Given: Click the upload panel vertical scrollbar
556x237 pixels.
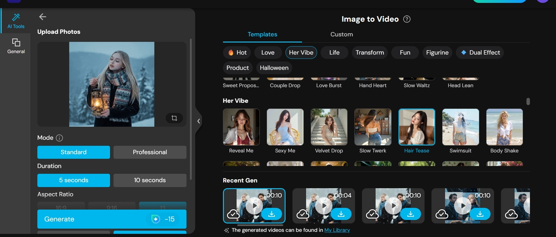Looking at the screenshot, I should (x=191, y=109).
